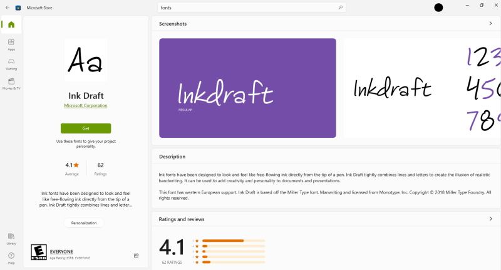Click the large 4.1 score number
The width and height of the screenshot is (501, 270).
[x=172, y=247]
